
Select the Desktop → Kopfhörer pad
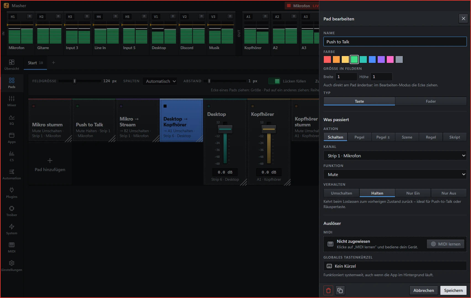[x=181, y=120]
